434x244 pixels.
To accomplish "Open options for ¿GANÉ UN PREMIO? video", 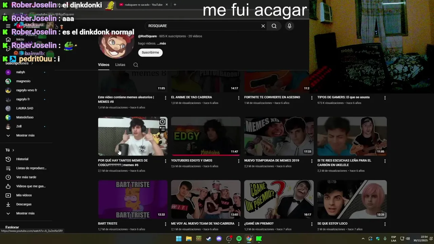I will (x=312, y=224).
